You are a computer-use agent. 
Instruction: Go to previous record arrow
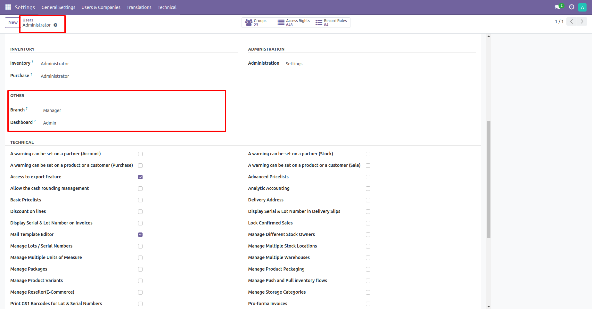pos(571,21)
